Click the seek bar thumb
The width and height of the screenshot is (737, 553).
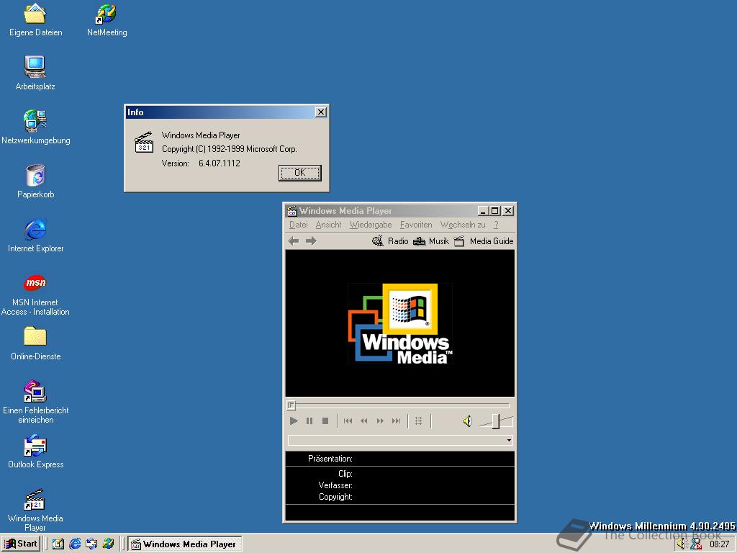[291, 405]
